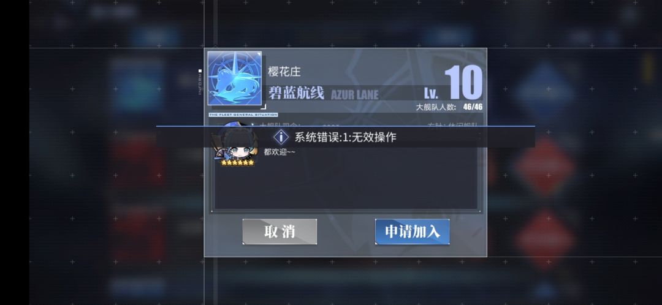Click the 取消 cancel button
Screen dimensions: 662x305
[x=280, y=232]
